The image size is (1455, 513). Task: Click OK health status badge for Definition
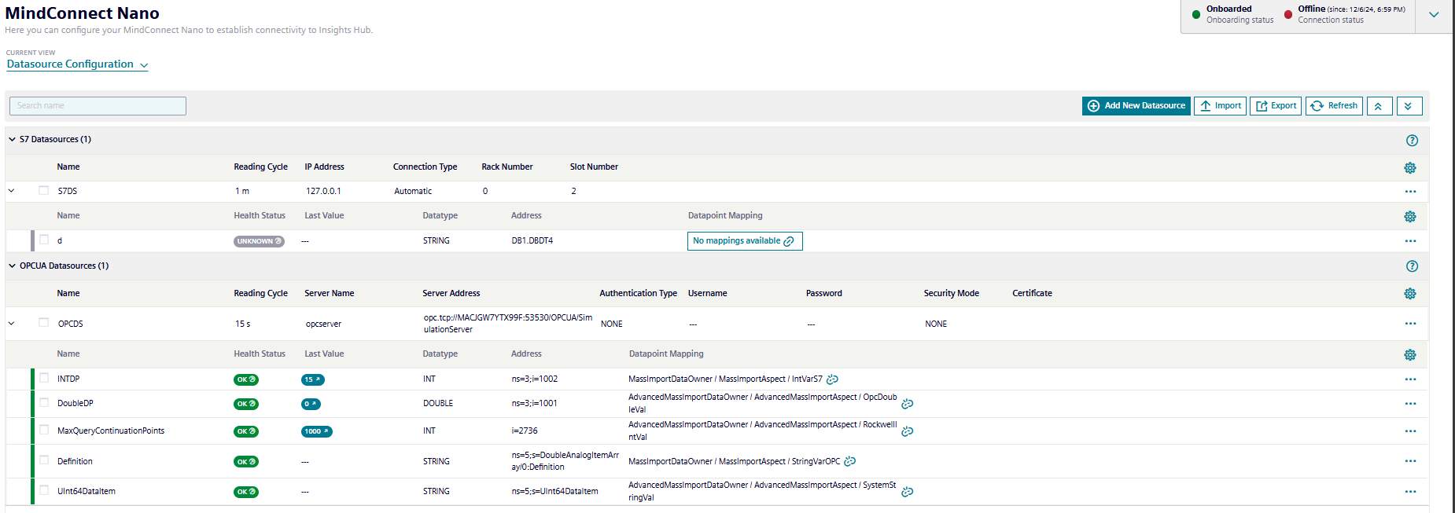[x=246, y=462]
